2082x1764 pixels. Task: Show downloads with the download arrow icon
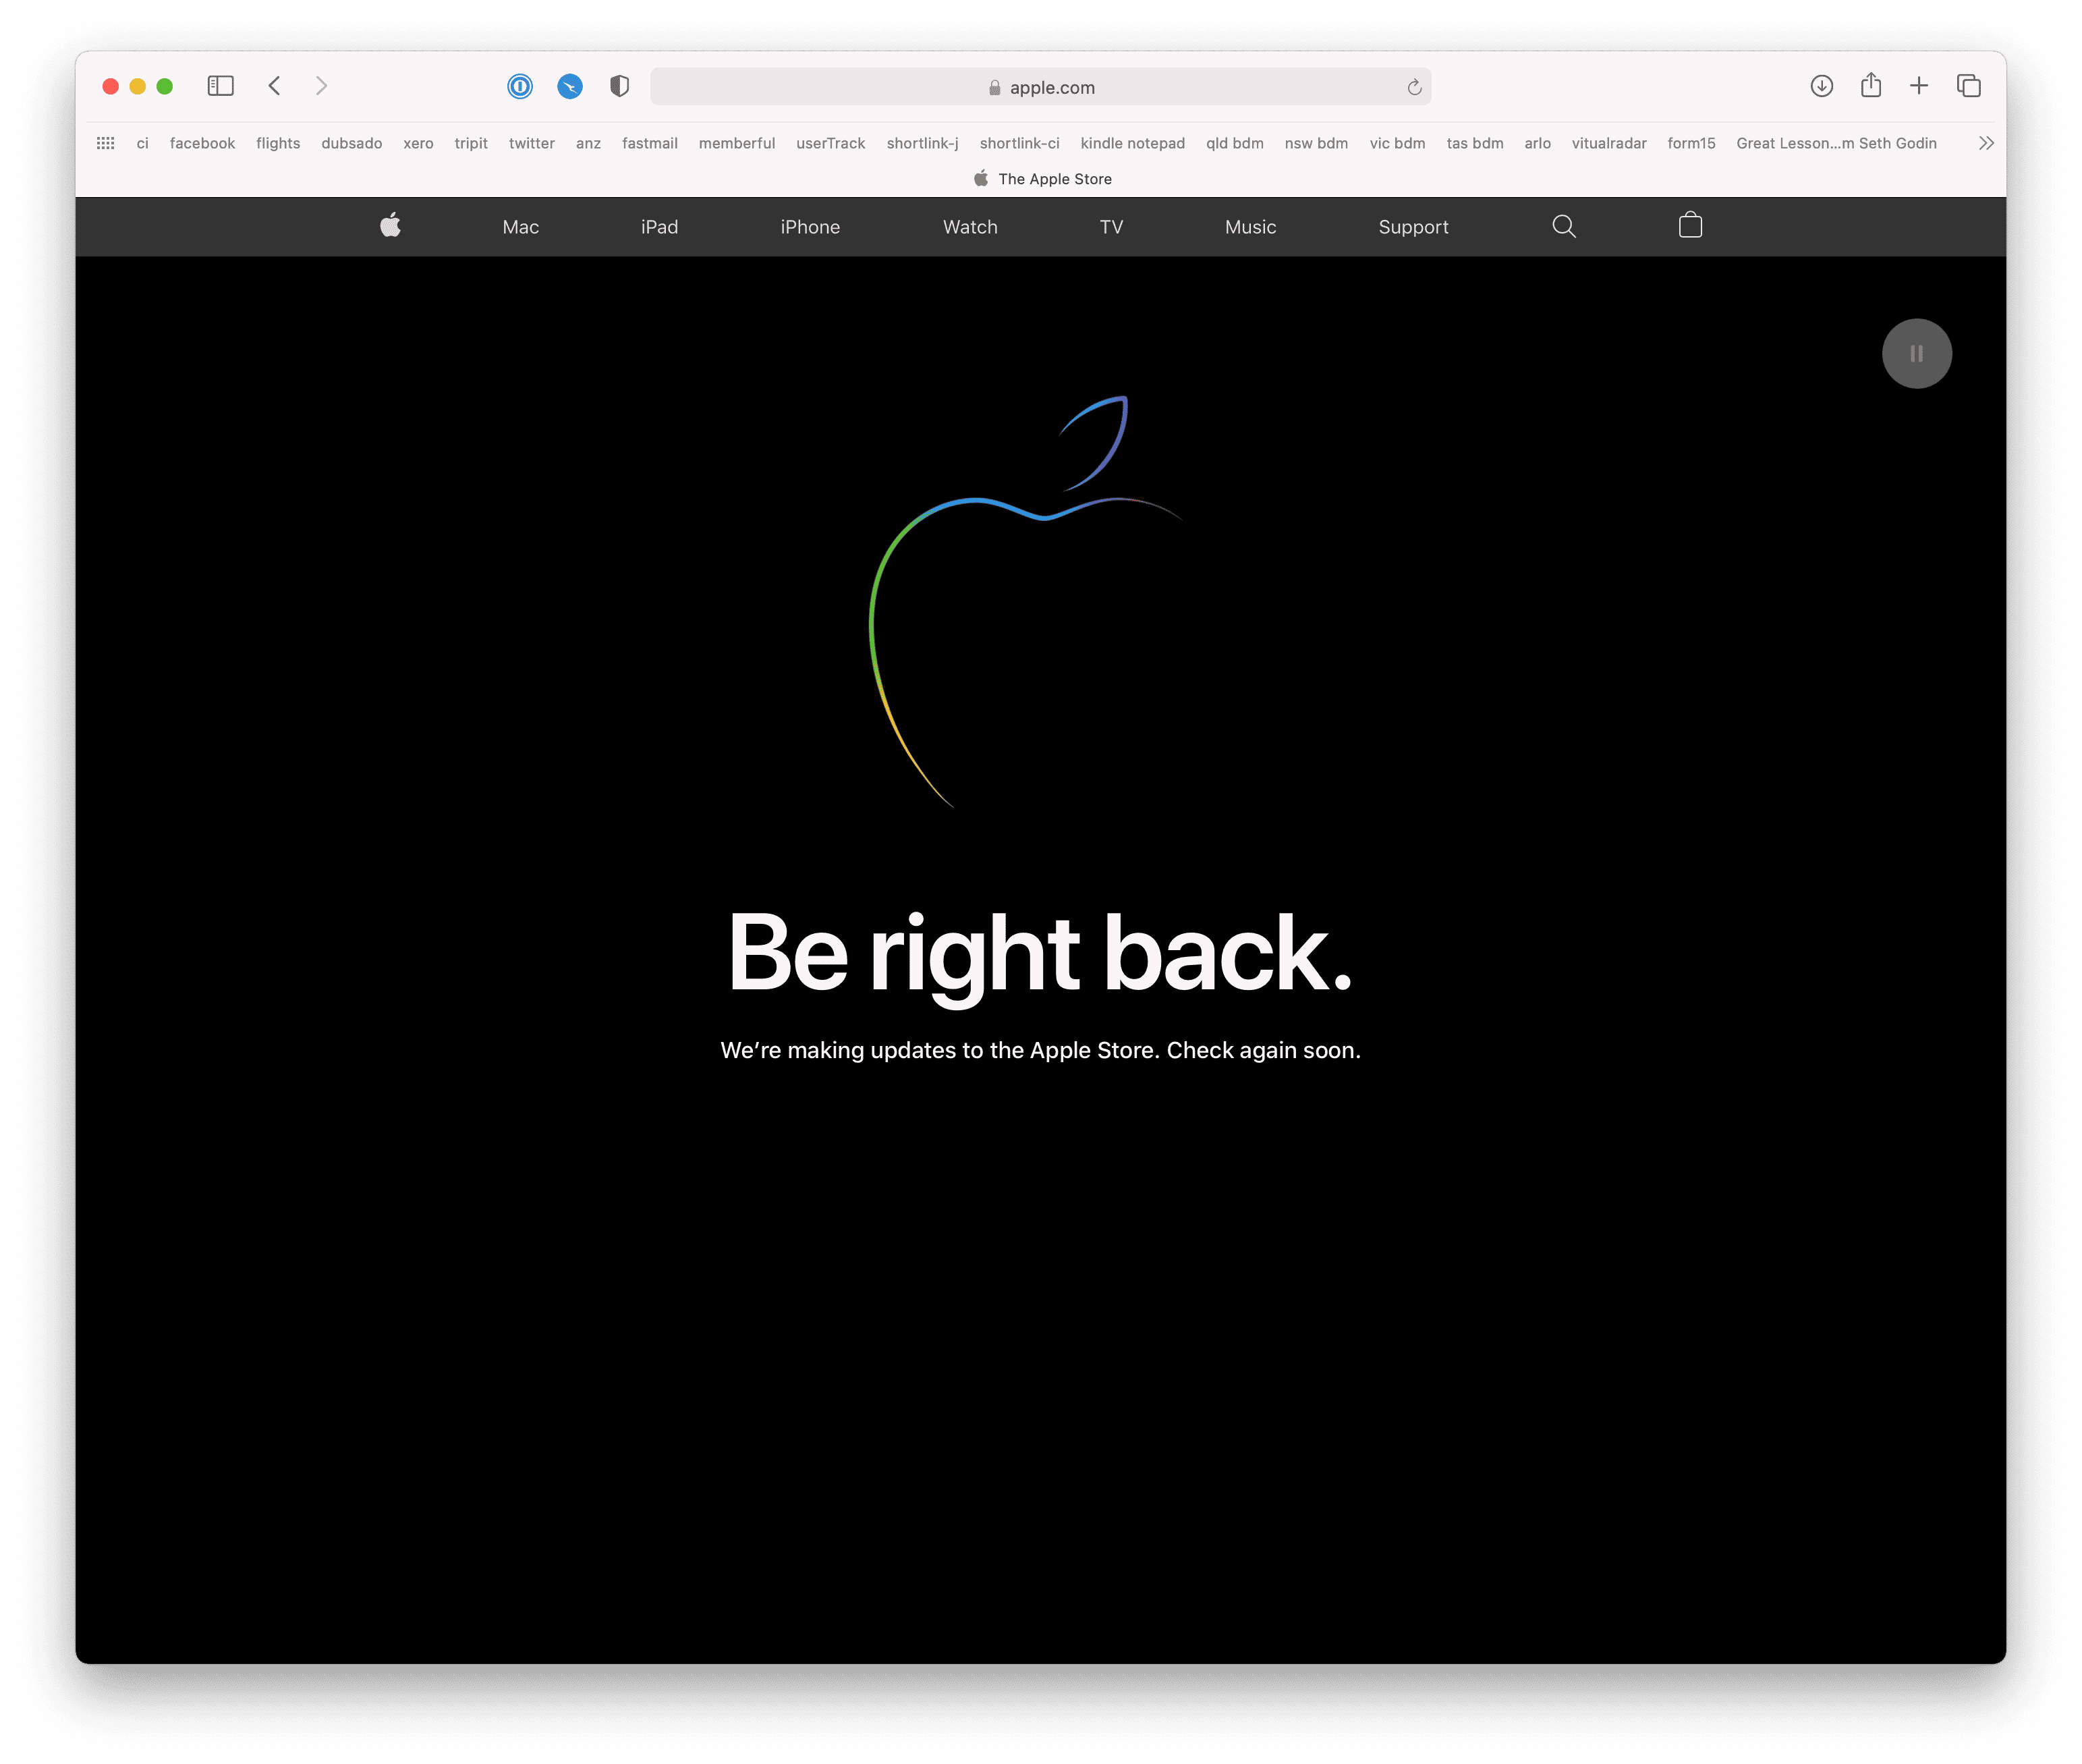[1821, 87]
